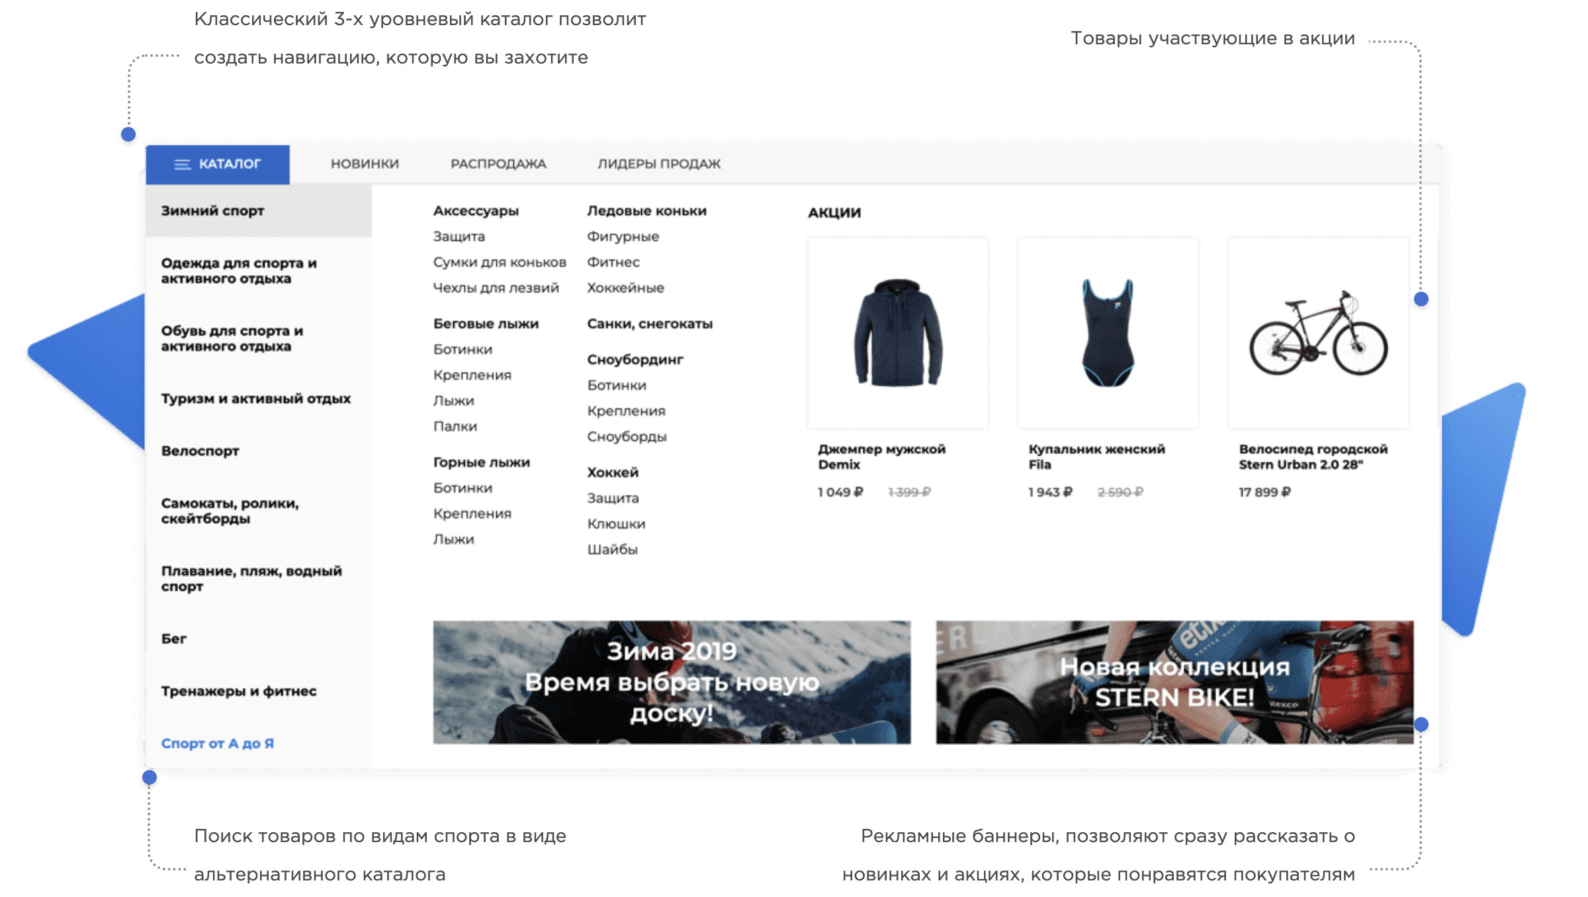Open Тренажеры и фитнес category
Image resolution: width=1588 pixels, height=897 pixels.
point(238,691)
